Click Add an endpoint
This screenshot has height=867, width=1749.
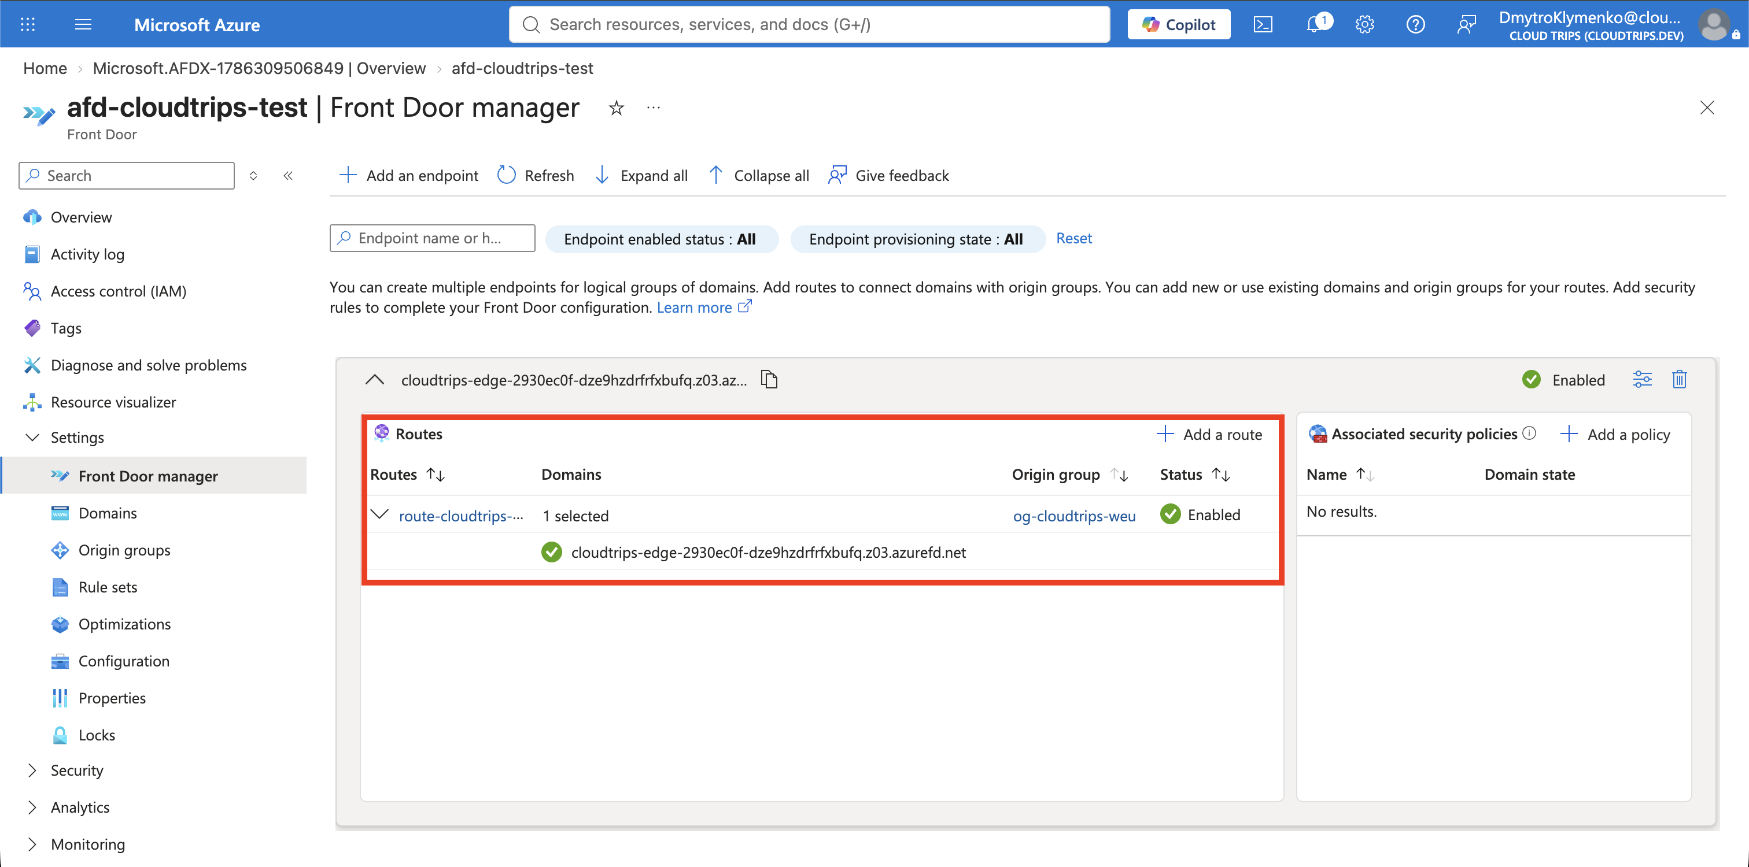(x=409, y=175)
